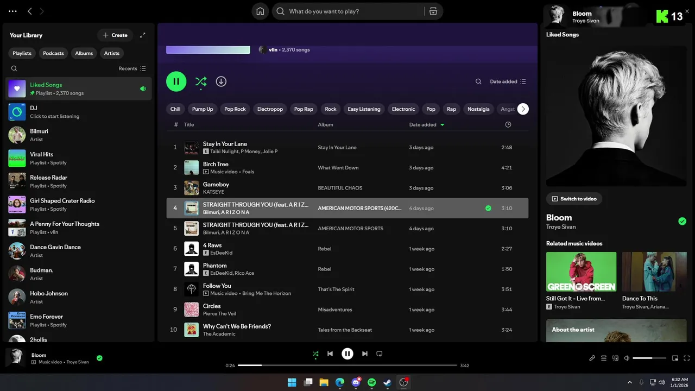The width and height of the screenshot is (695, 391).
Task: Open Bring Me The Horizon artist link
Action: click(x=267, y=293)
